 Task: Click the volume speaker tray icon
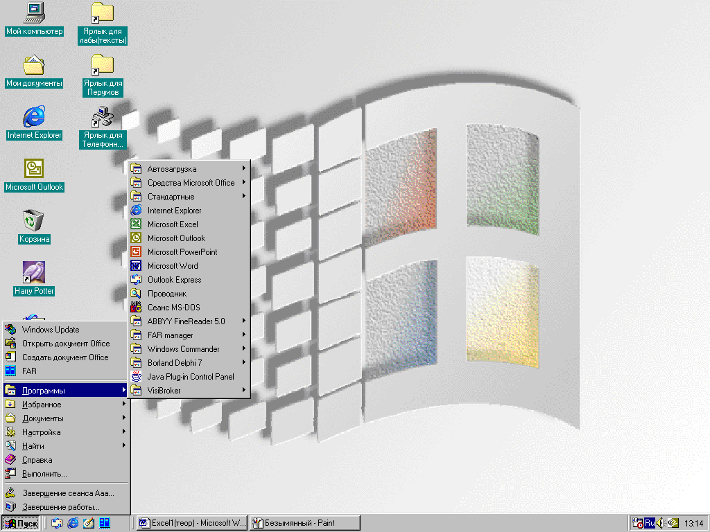pyautogui.click(x=660, y=524)
